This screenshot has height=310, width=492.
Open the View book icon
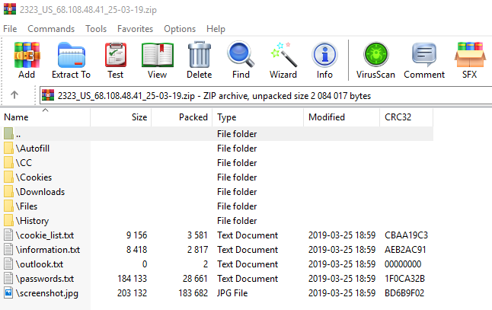pyautogui.click(x=158, y=56)
